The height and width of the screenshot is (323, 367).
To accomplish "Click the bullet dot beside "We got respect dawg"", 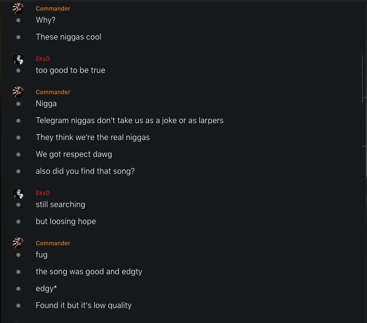I will [18, 154].
